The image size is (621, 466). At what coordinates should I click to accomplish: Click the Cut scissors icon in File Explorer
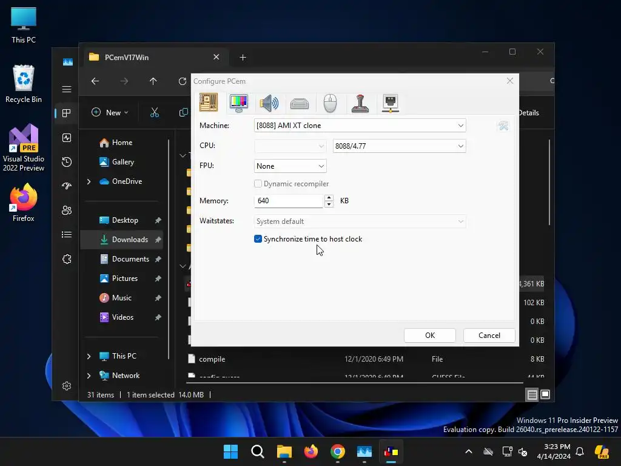pyautogui.click(x=155, y=112)
